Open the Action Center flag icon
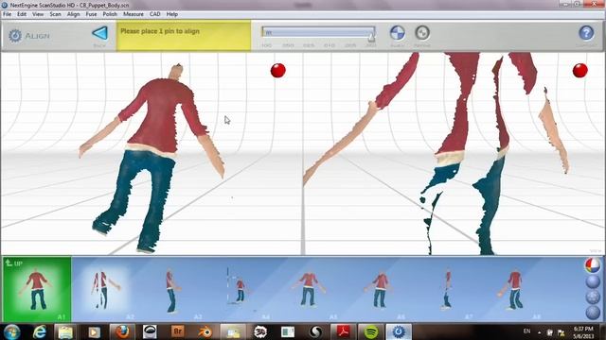The height and width of the screenshot is (340, 606). pyautogui.click(x=561, y=332)
